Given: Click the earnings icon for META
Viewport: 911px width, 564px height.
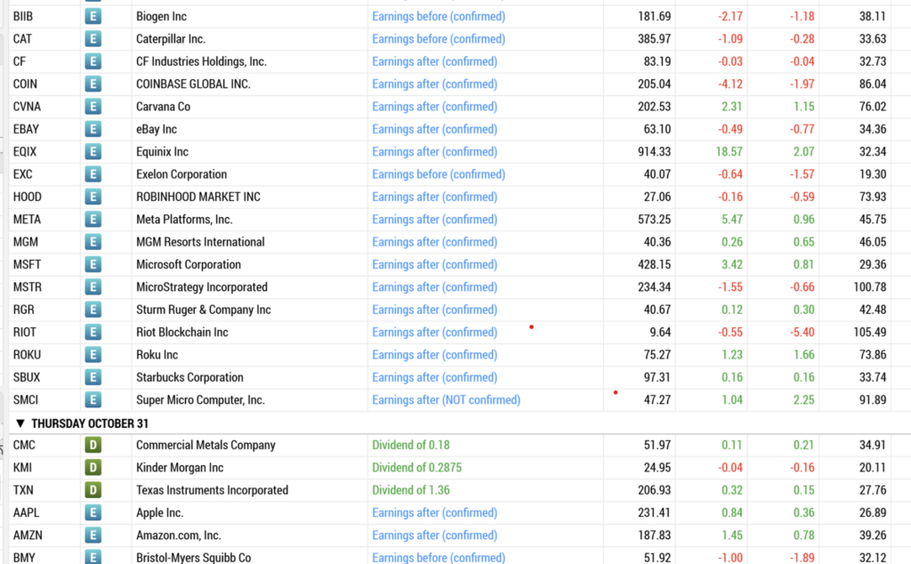Looking at the screenshot, I should (x=93, y=220).
